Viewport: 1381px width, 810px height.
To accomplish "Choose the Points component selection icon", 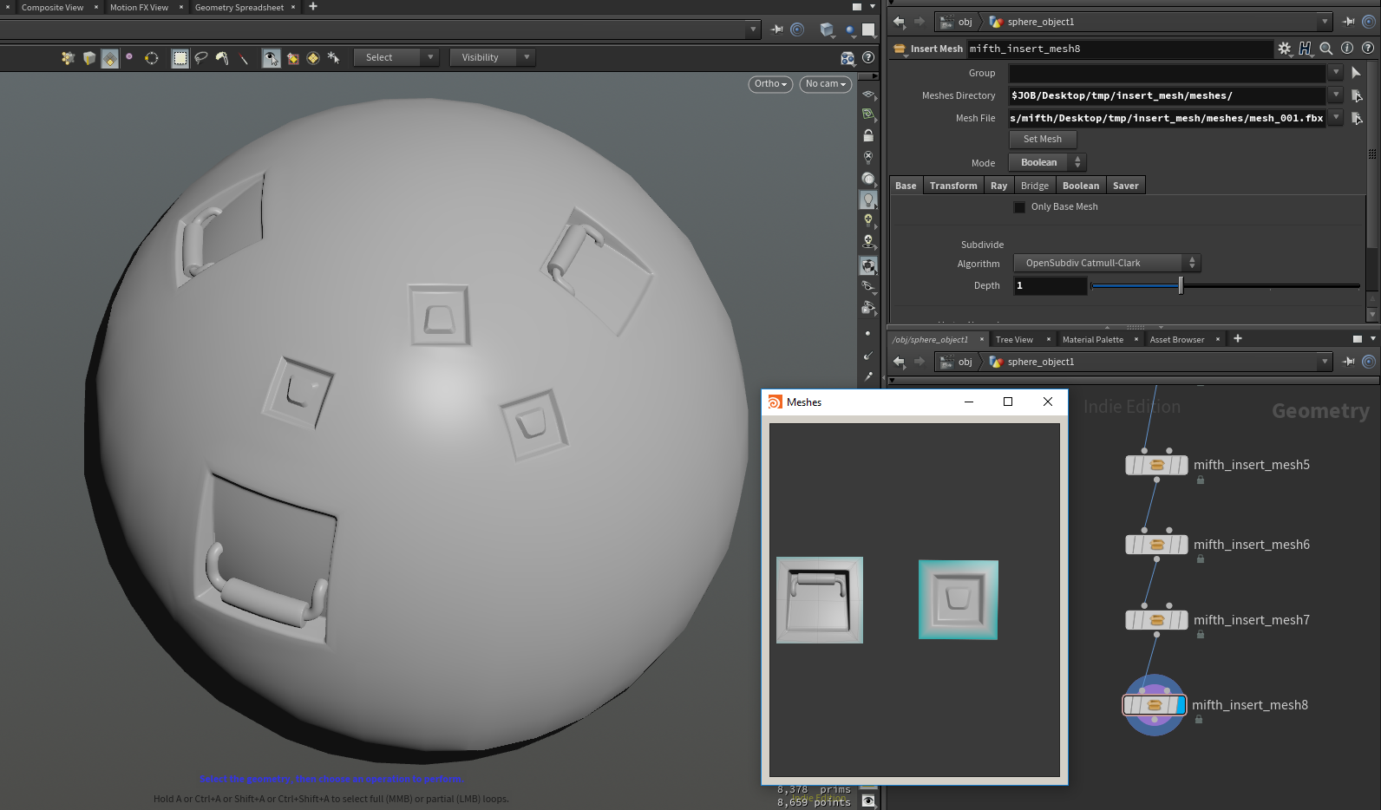I will pos(129,57).
